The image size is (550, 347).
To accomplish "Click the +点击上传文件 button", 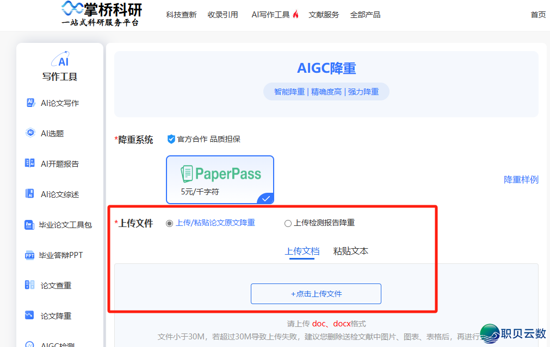I will click(x=316, y=294).
